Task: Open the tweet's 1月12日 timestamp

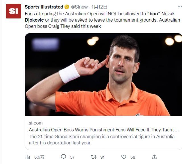Action: (x=99, y=7)
